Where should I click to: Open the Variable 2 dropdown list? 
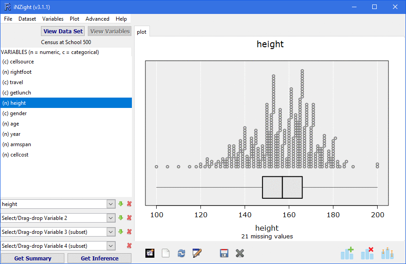tap(111, 218)
